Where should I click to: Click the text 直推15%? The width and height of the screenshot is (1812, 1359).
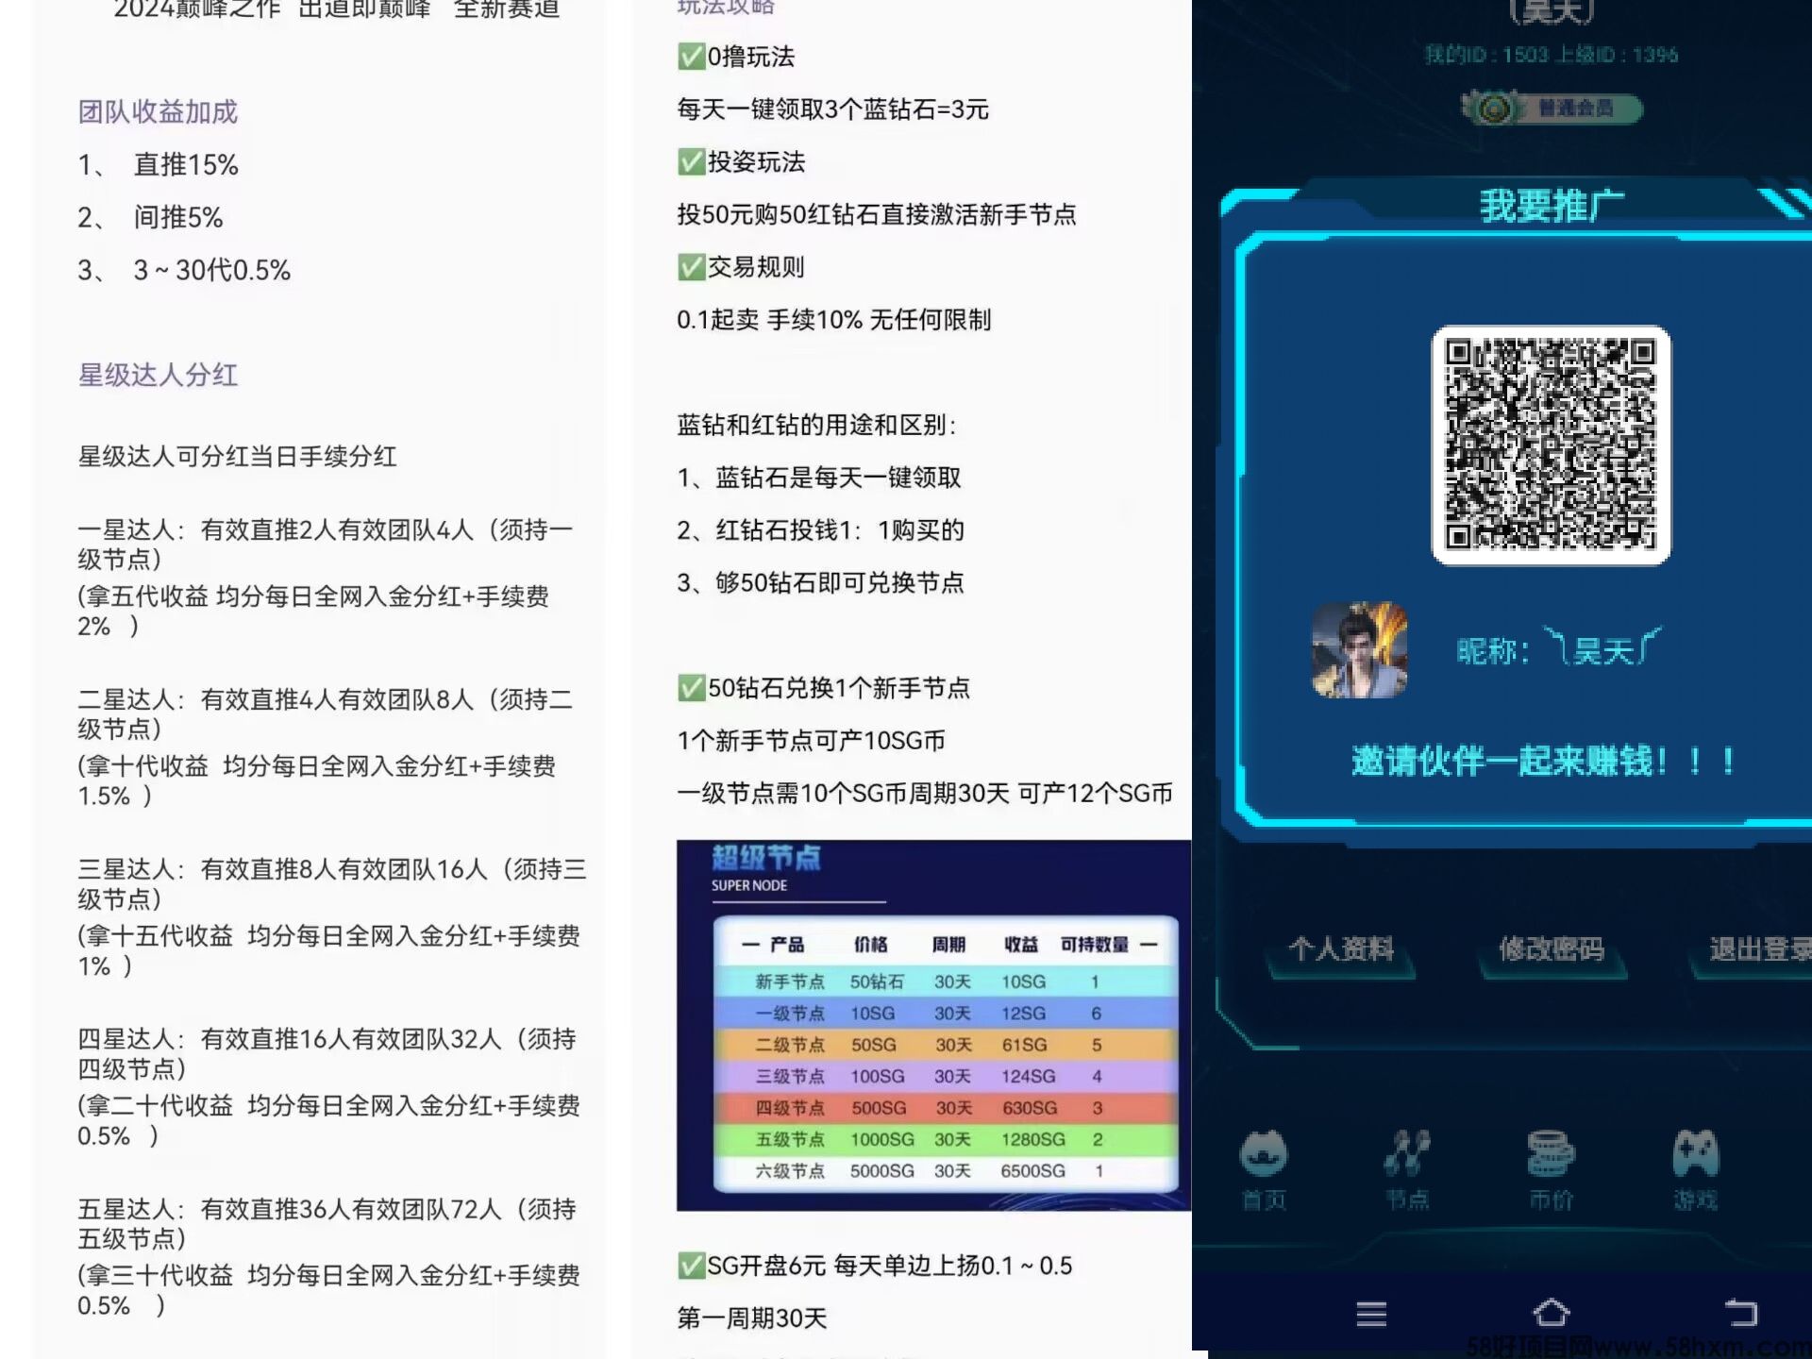186,165
